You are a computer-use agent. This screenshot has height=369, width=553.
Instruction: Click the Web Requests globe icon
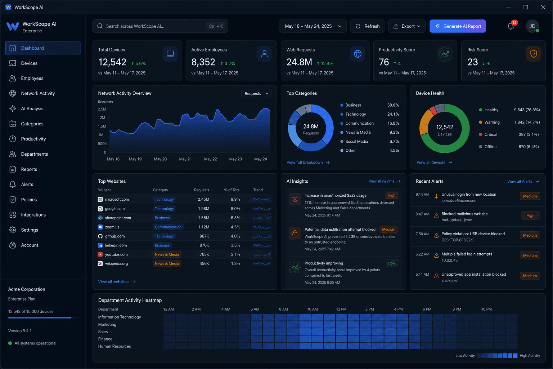pos(358,54)
